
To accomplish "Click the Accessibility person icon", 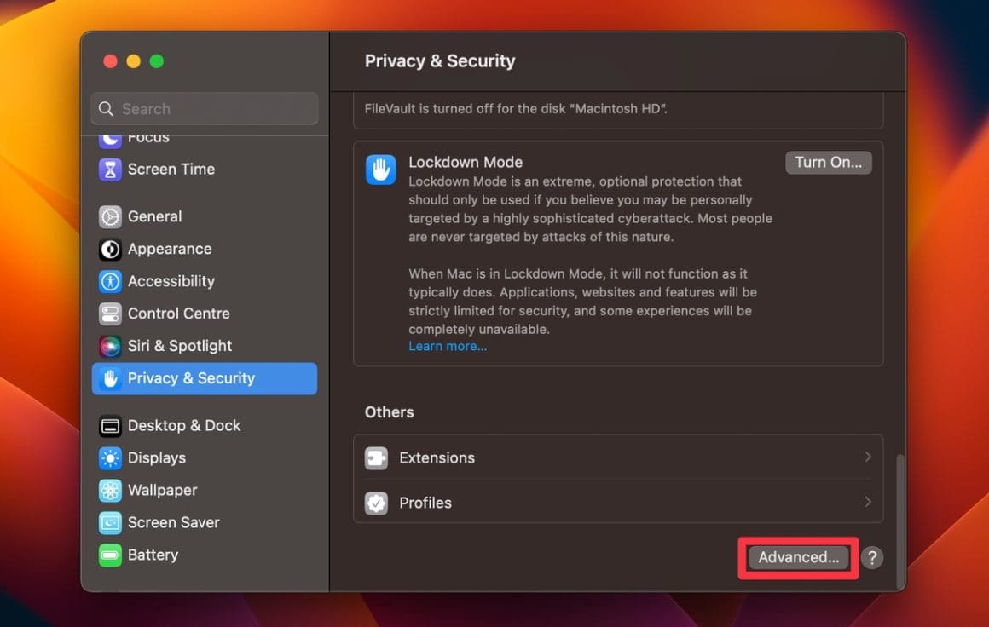I will click(x=109, y=281).
